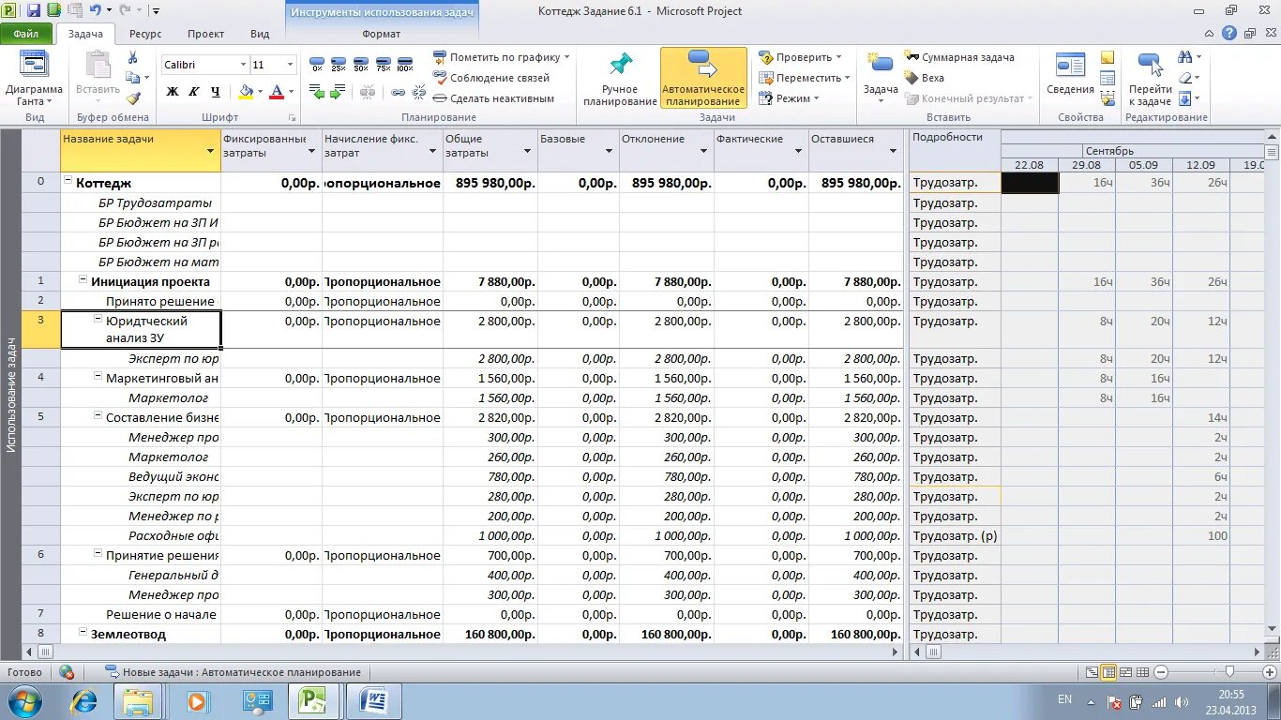Open the font size 11 dropdown

pos(291,65)
